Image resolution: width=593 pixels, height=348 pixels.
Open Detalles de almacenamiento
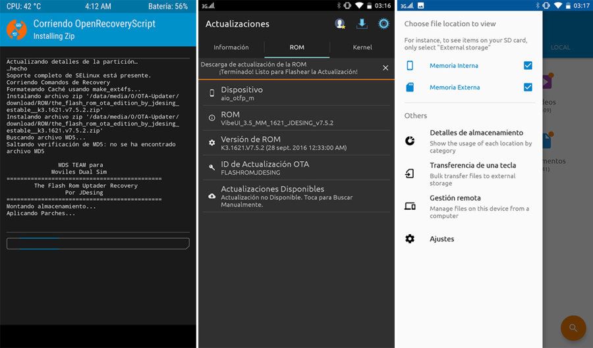coord(469,141)
